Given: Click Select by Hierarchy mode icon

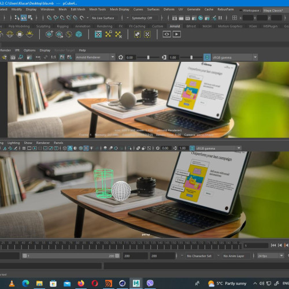Looking at the screenshot, I should [x=17, y=18].
